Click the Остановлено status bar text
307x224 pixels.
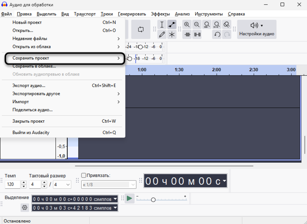point(17,221)
